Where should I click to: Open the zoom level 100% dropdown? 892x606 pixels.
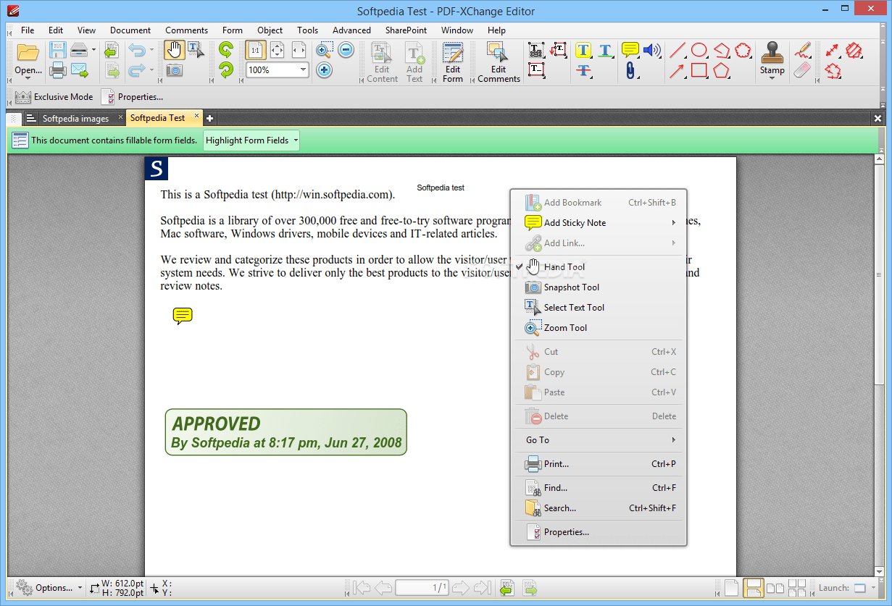point(302,70)
